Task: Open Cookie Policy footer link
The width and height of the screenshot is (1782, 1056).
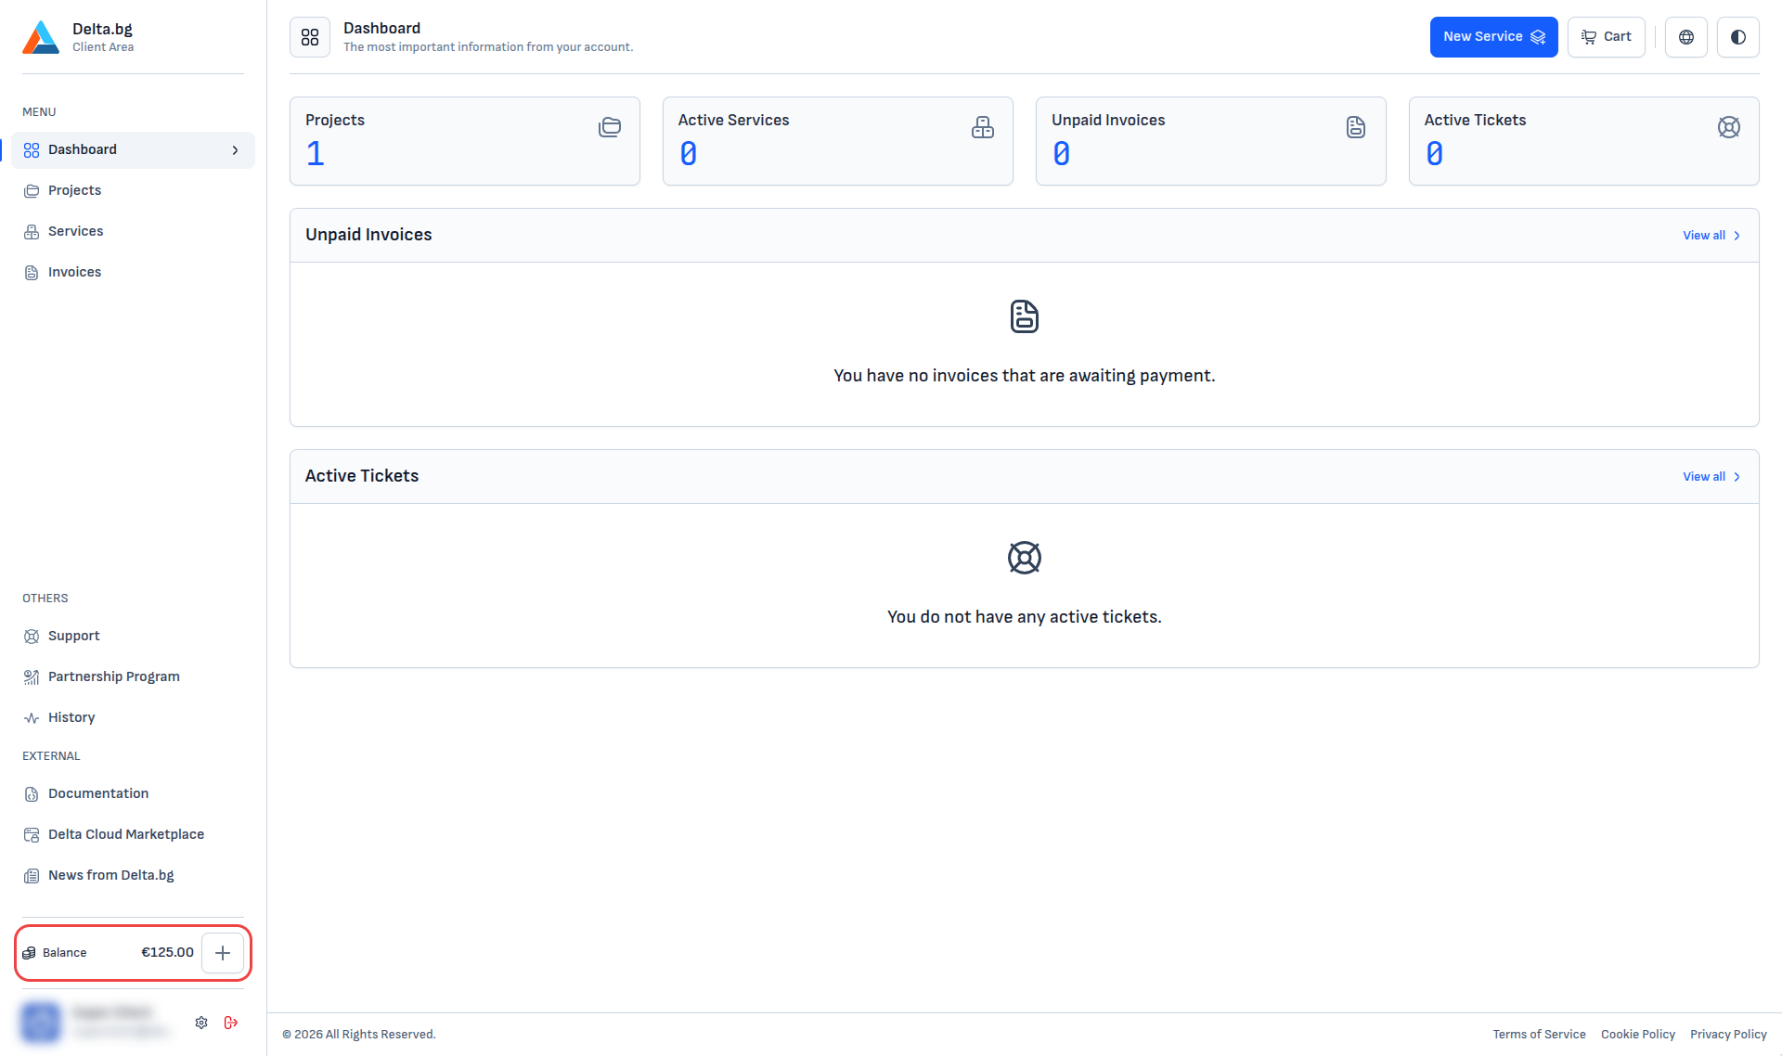Action: click(x=1638, y=1035)
